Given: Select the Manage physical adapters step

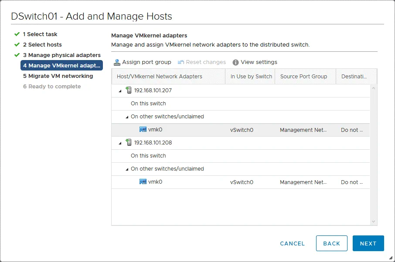Looking at the screenshot, I should tap(62, 55).
